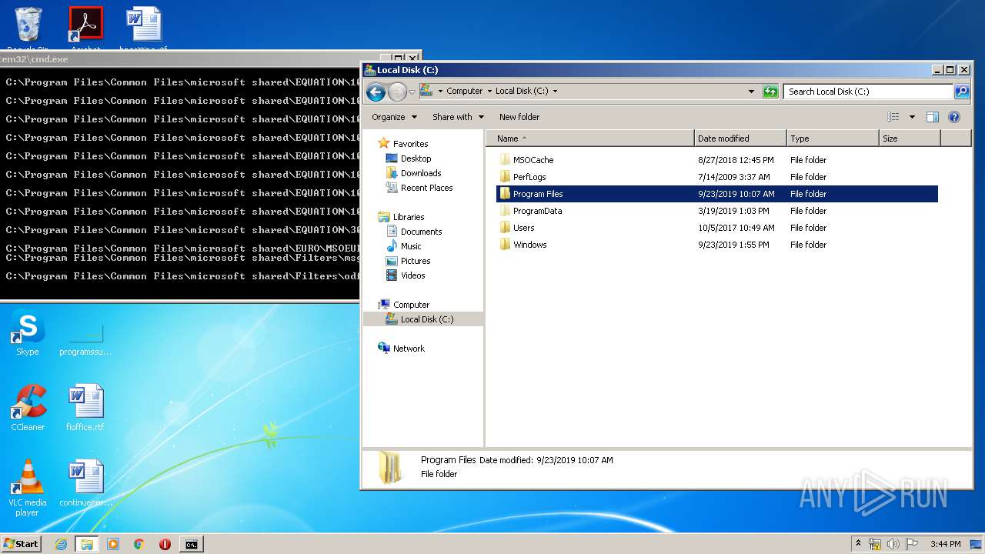Open Pictures library
Viewport: 985px width, 554px height.
(416, 261)
